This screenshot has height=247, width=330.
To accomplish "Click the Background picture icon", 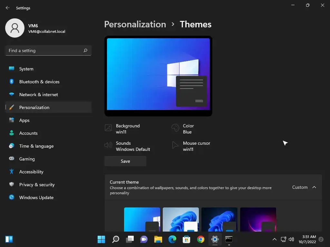I will click(x=108, y=127).
